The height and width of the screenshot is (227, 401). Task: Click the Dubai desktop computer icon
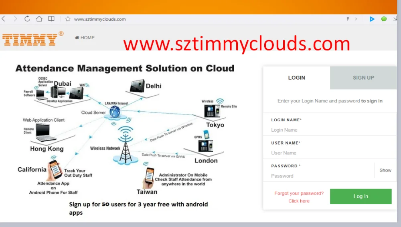(58, 92)
